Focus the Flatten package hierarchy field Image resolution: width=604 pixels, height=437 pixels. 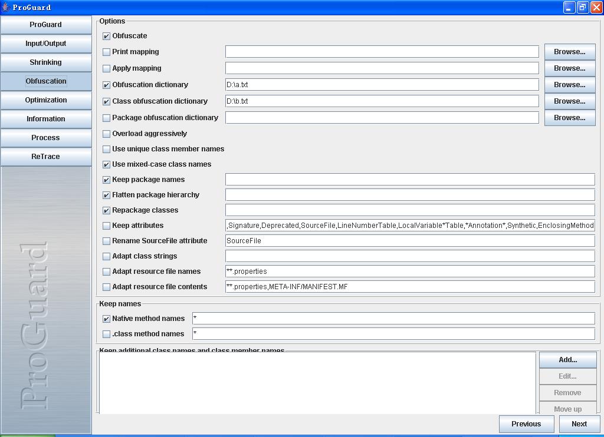pos(411,195)
